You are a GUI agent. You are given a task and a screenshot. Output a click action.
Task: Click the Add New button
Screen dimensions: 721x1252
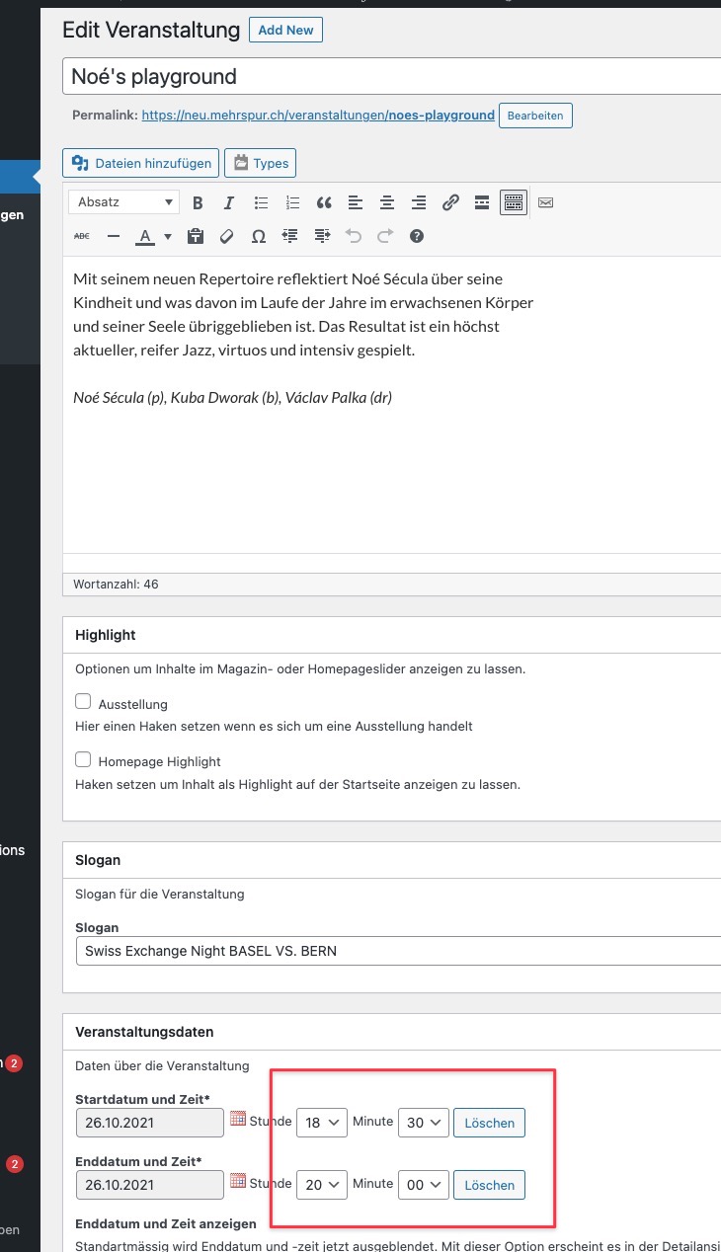[285, 31]
